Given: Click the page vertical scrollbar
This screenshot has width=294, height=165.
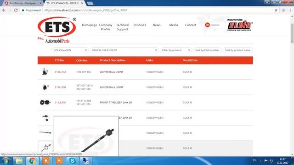Looking at the screenshot, I should (x=292, y=33).
